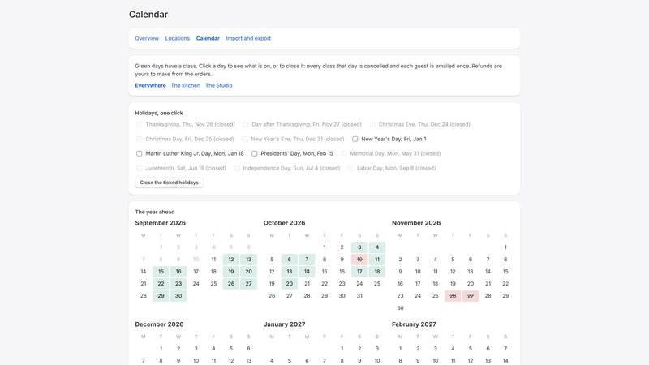The width and height of the screenshot is (649, 365).
Task: Click September 17, 2026 in calendar
Action: pyautogui.click(x=196, y=272)
